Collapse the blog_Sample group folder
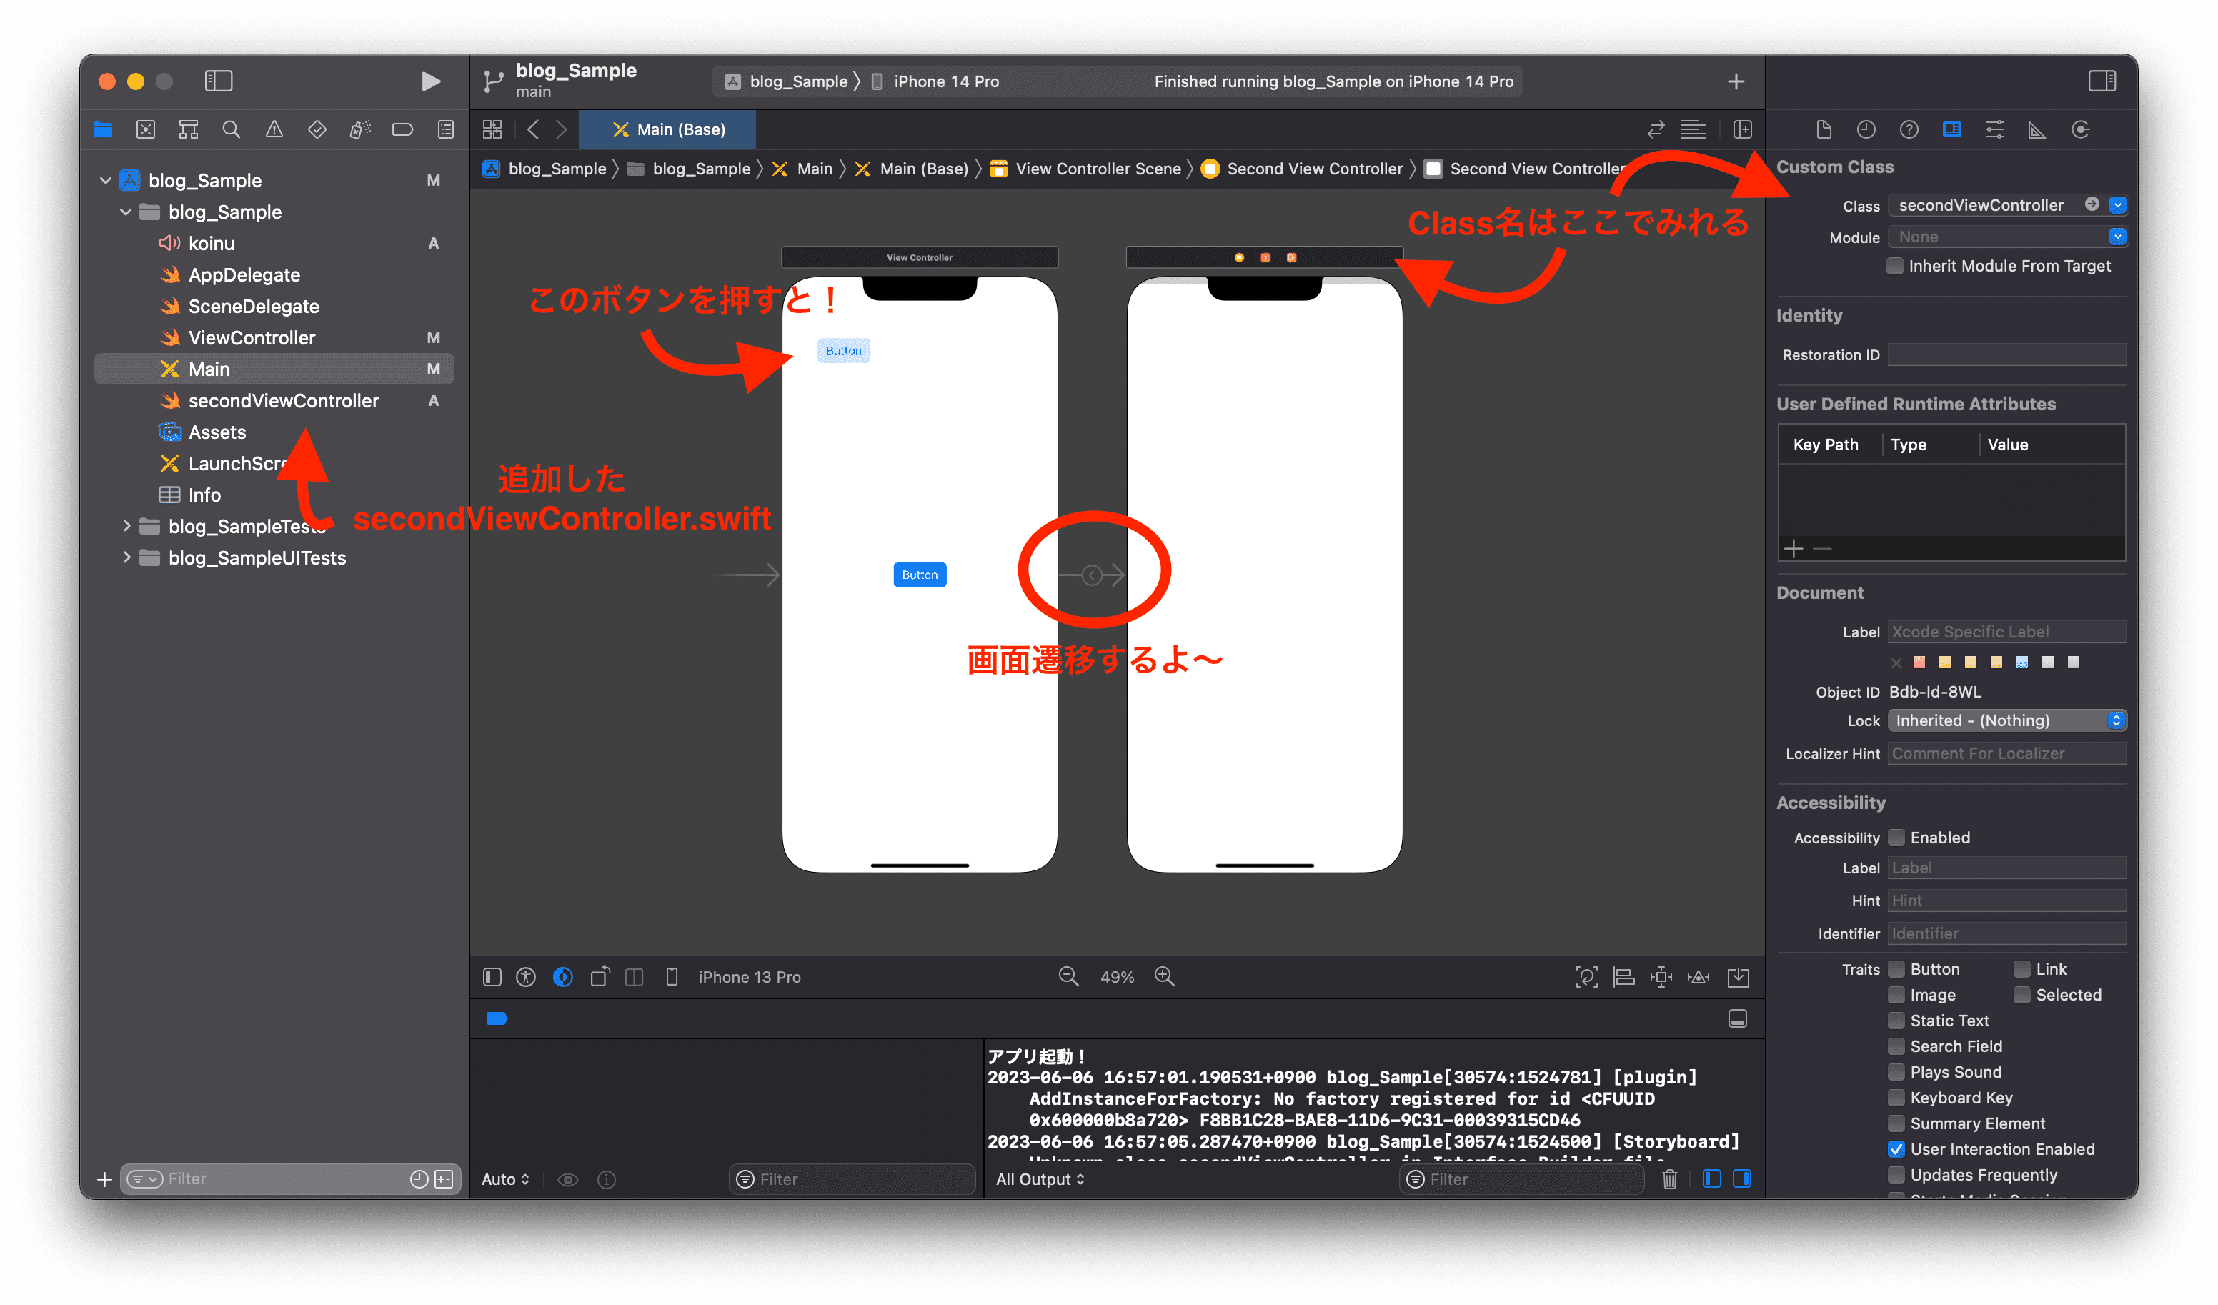2218x1305 pixels. pyautogui.click(x=126, y=212)
